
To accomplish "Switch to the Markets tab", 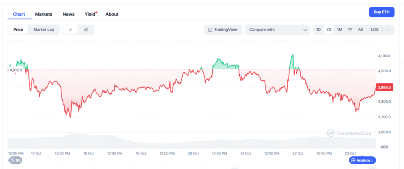I will 43,14.
